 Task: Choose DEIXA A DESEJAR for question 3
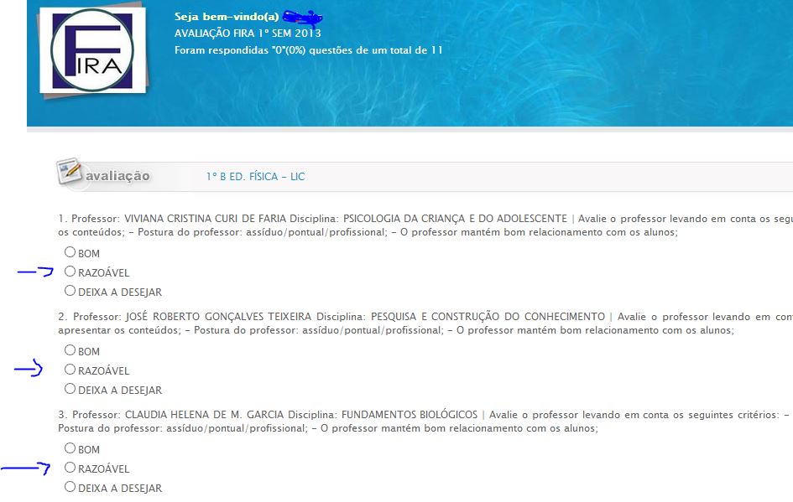coord(70,486)
